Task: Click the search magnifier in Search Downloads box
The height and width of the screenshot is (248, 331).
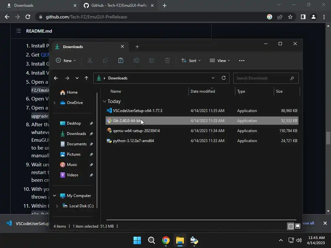Action: (292, 78)
